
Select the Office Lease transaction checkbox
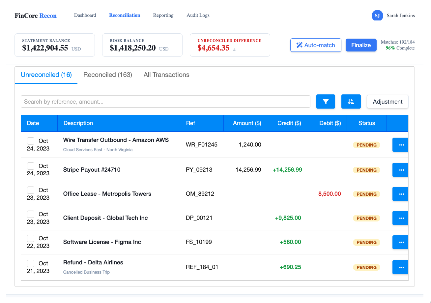coord(31,190)
